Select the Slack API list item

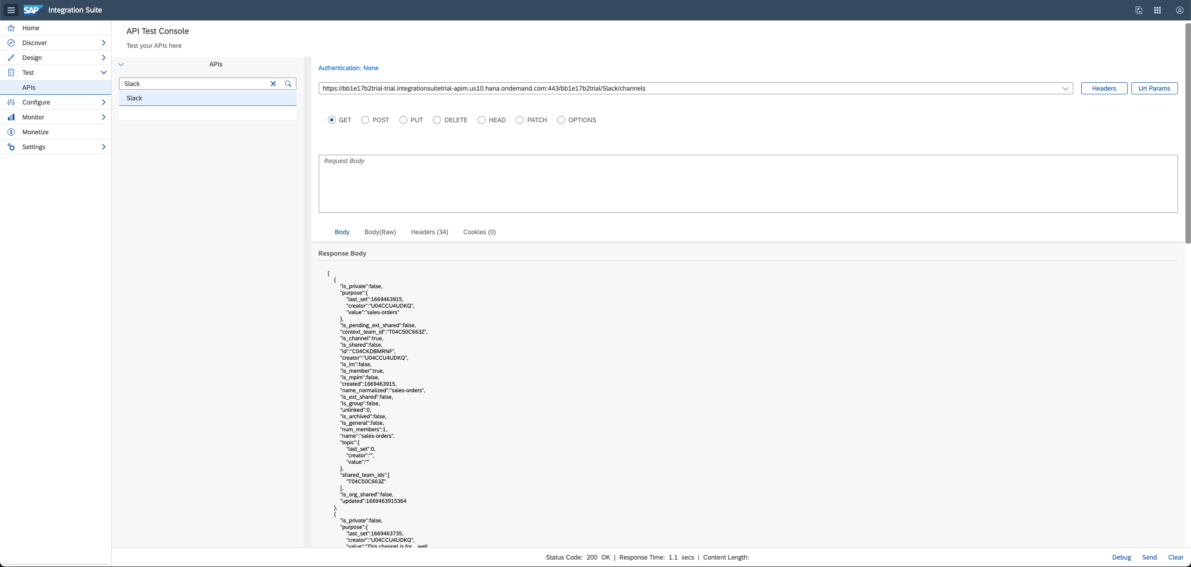(x=207, y=98)
